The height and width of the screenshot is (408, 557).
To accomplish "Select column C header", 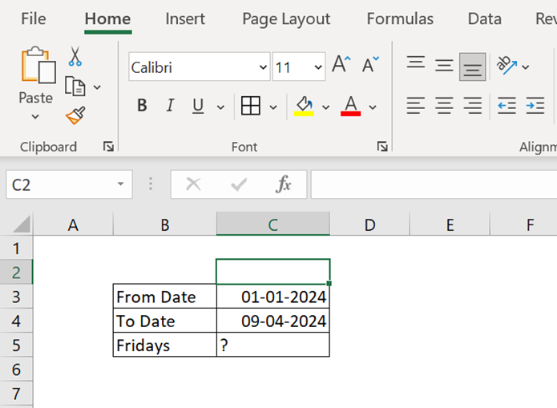I will (272, 224).
